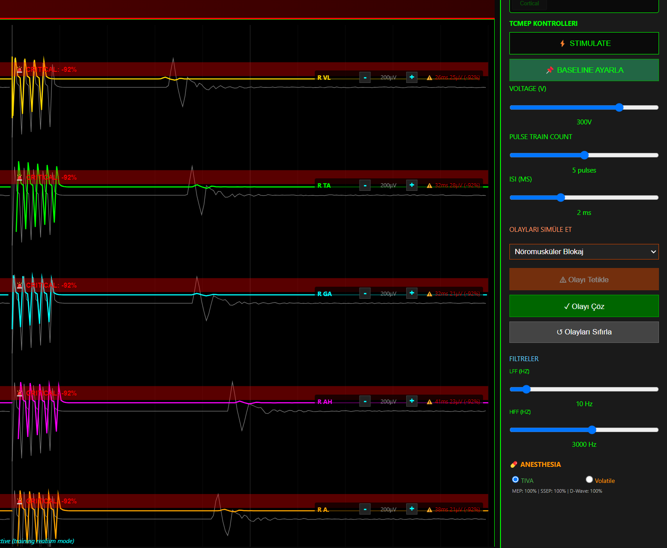Silence the CRITICAL alarm on R VL channel
This screenshot has width=667, height=548.
point(19,69)
